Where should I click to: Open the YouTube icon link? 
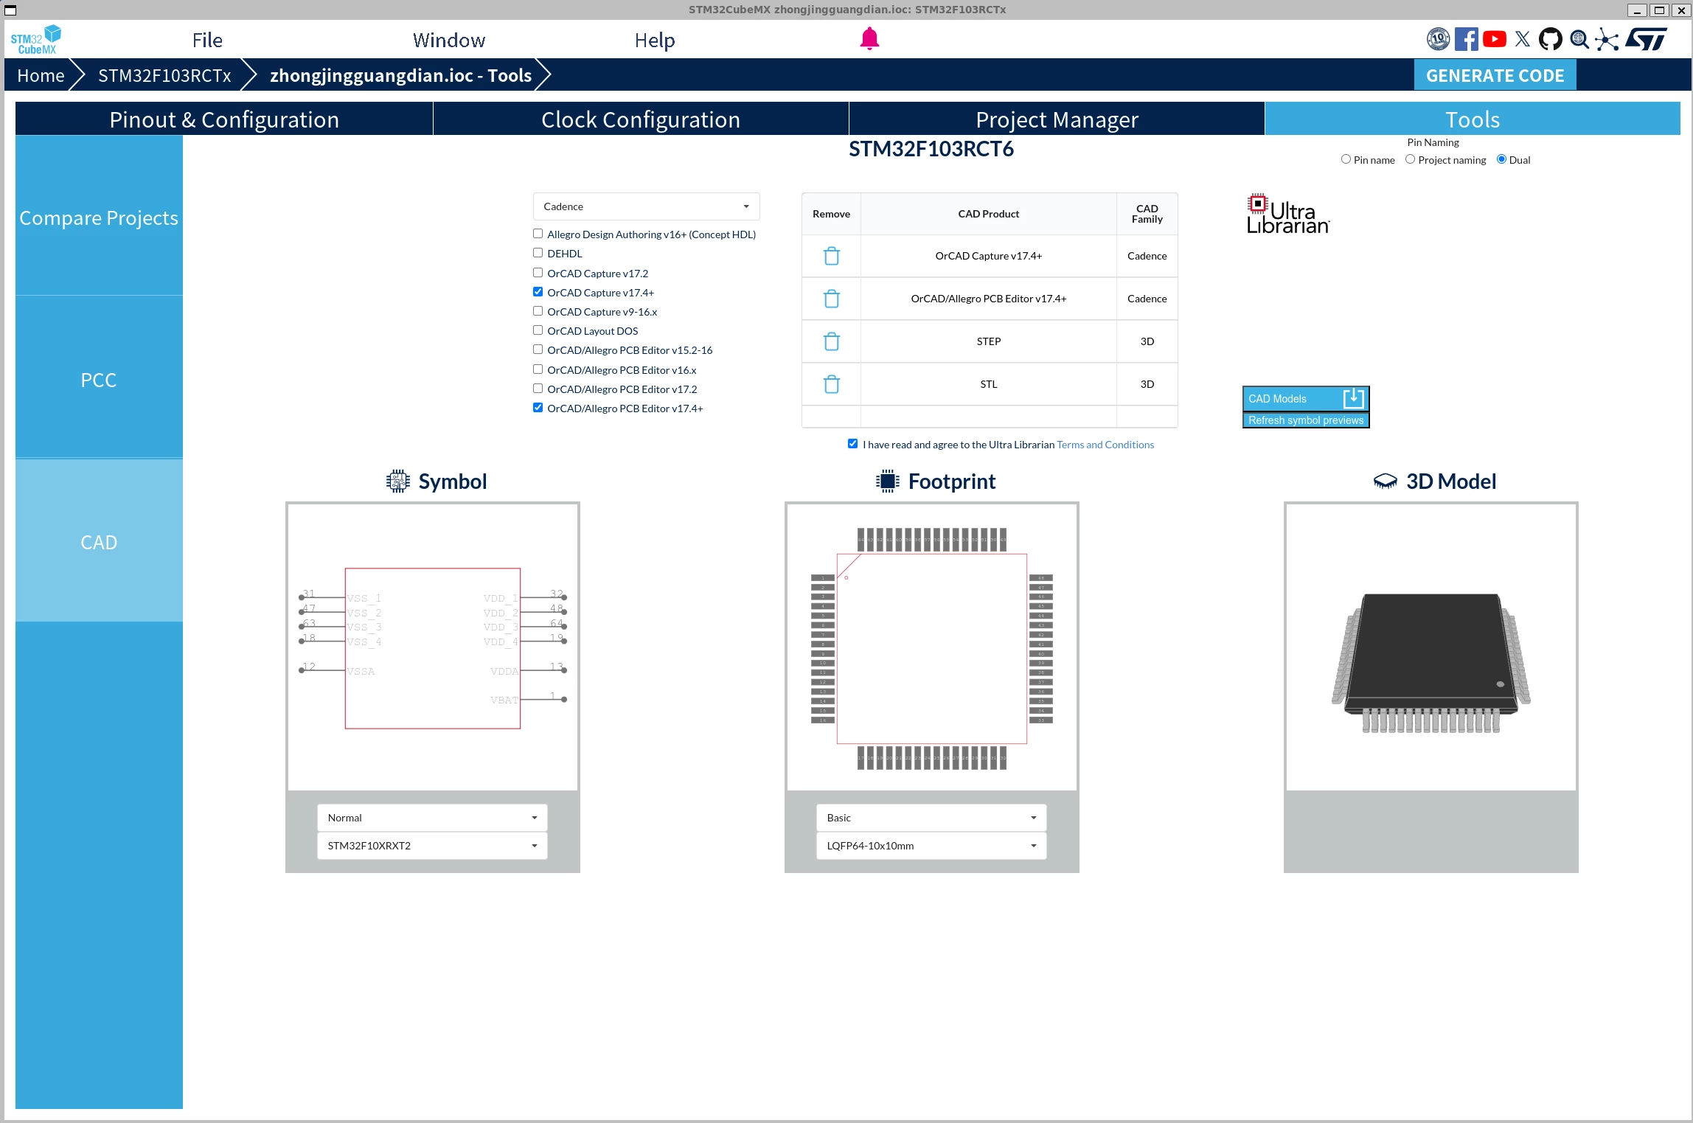(1494, 39)
